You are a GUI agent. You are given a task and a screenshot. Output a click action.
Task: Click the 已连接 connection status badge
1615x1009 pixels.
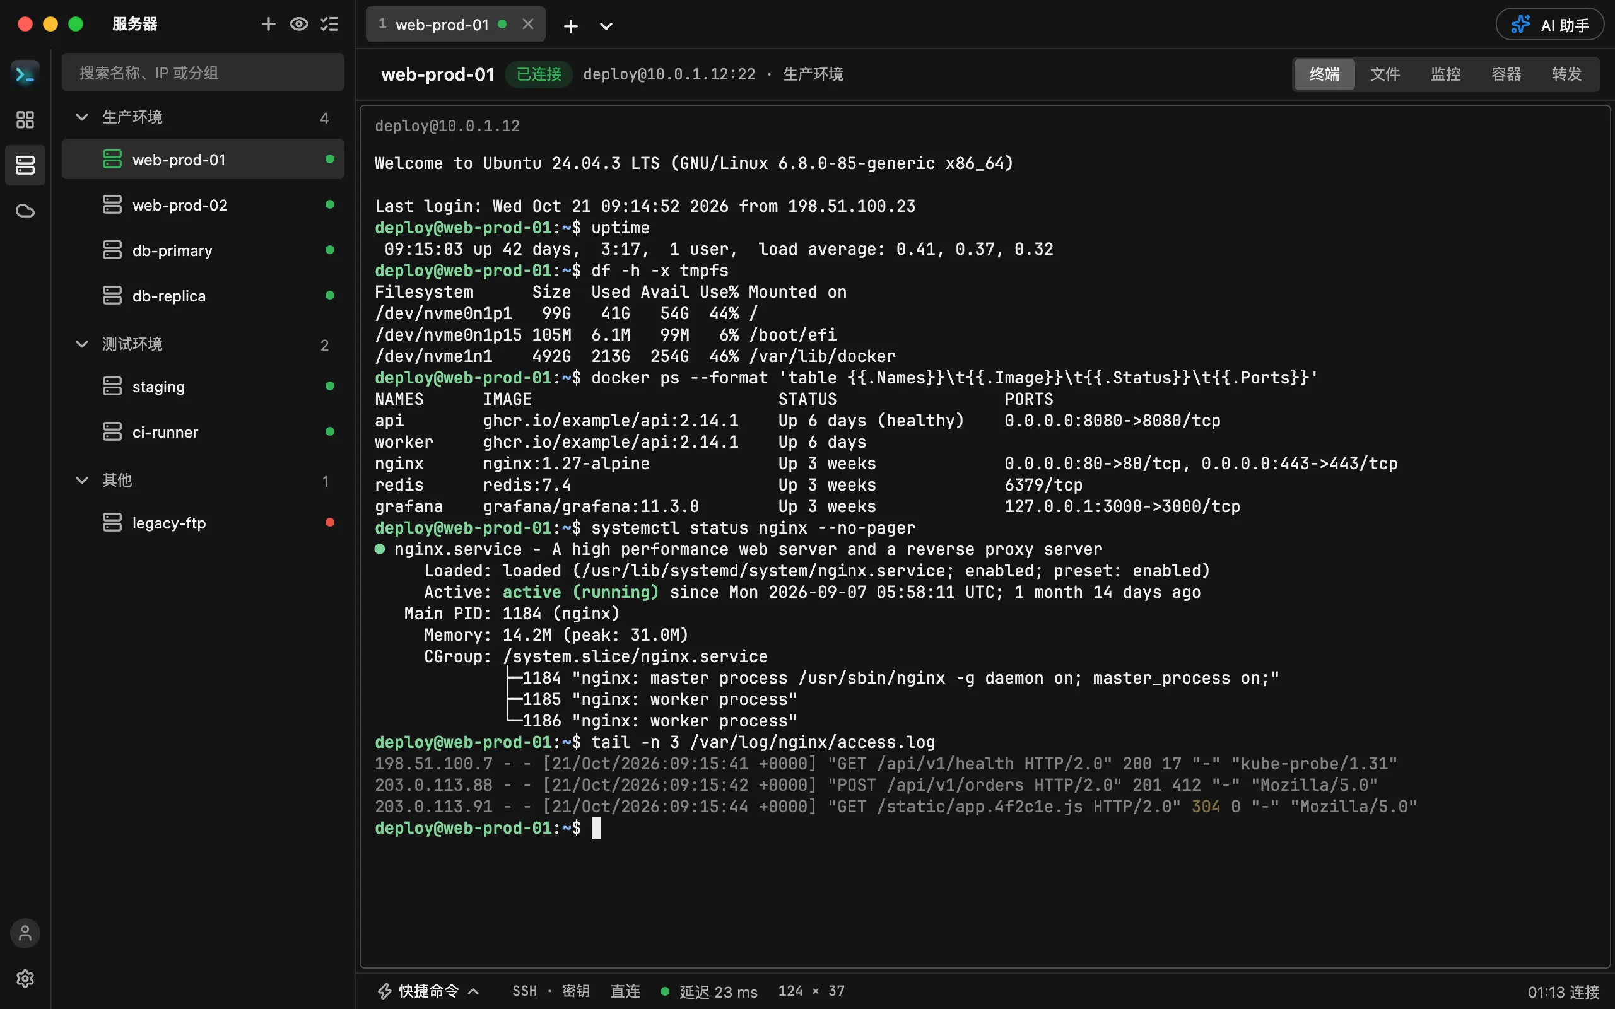tap(539, 74)
